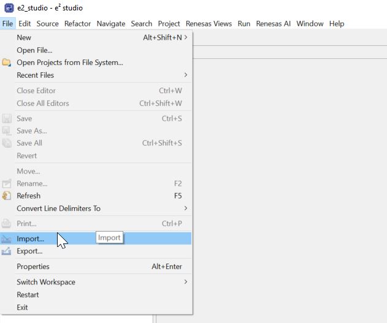Screen dimensions: 387x323
Task: Click Convert Line Delimiters To entry
Action: [x=58, y=208]
